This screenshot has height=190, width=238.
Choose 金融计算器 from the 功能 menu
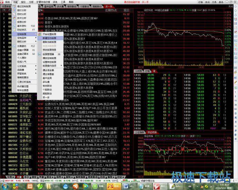pos(24,50)
